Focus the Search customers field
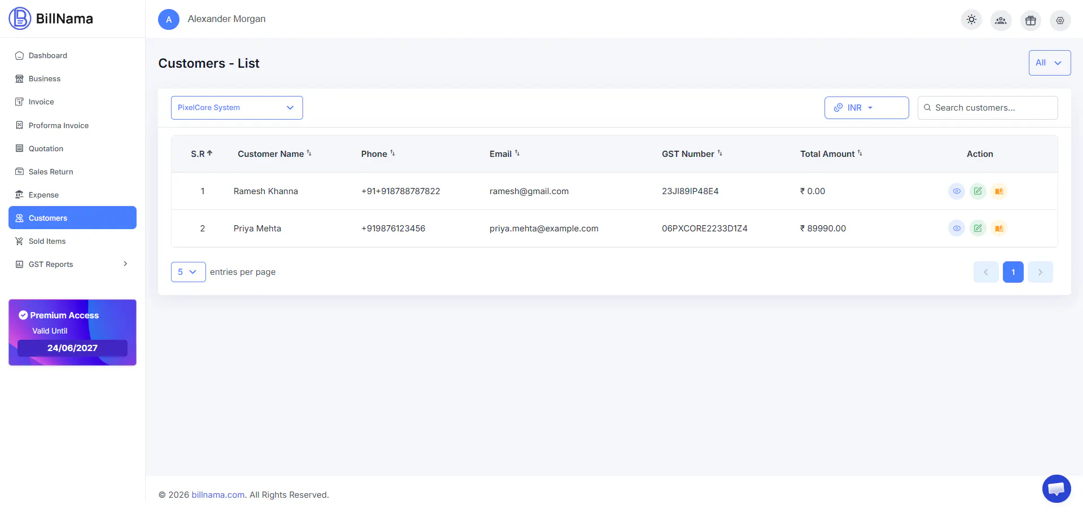Screen dimensions: 1083x513 988,108
